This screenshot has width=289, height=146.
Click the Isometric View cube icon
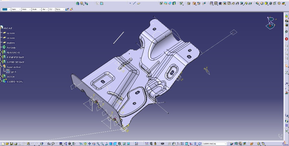point(115,144)
